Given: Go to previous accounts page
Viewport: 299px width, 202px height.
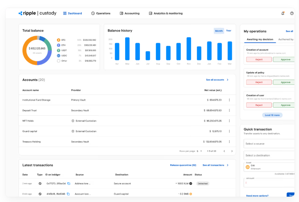Looking at the screenshot, I should point(224,151).
